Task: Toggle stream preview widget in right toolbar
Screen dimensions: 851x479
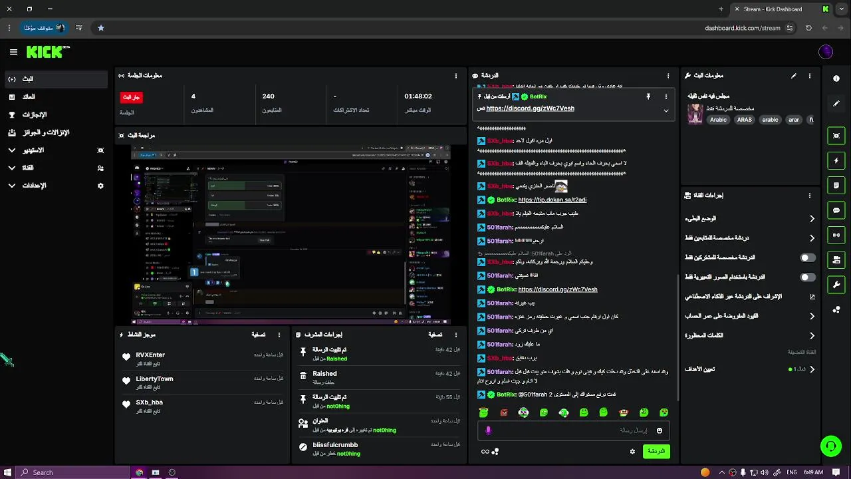Action: point(836,136)
